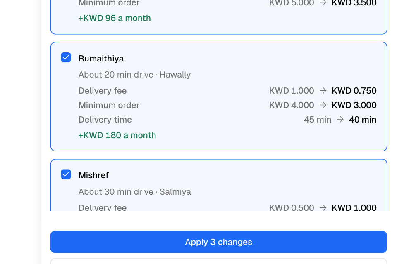Image resolution: width=397 pixels, height=264 pixels.
Task: Click the arrow icon in Rumaithiya's Delivery fee row
Action: [x=323, y=90]
